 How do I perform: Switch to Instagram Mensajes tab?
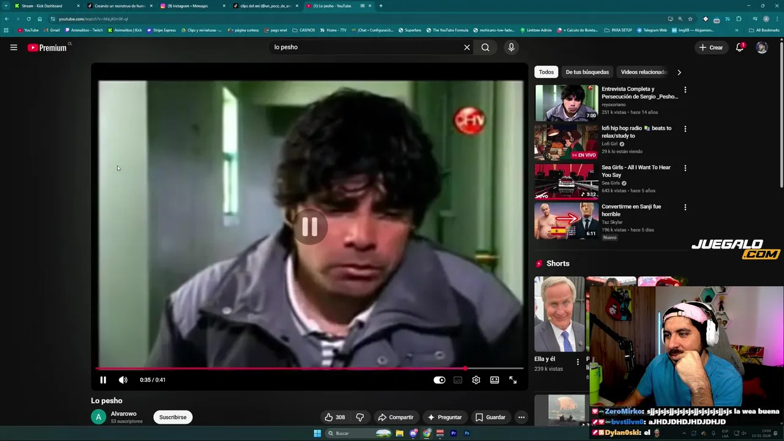[192, 6]
